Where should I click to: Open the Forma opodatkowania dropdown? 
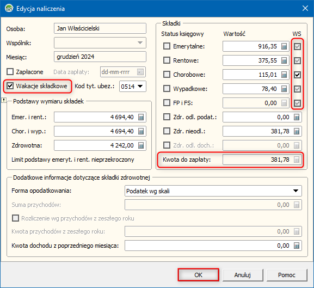click(x=213, y=191)
